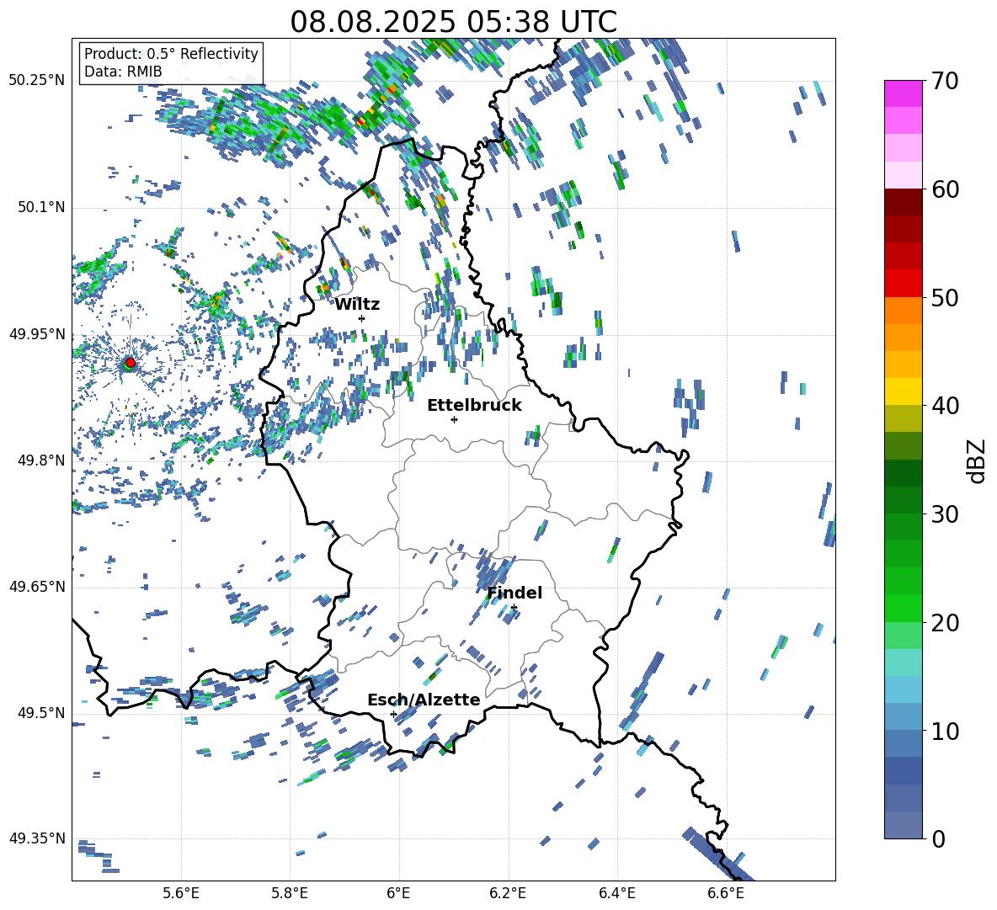Viewport: 997px width, 910px height.
Task: Click the 'dBZ' colorbar axis label
Action: tap(978, 460)
